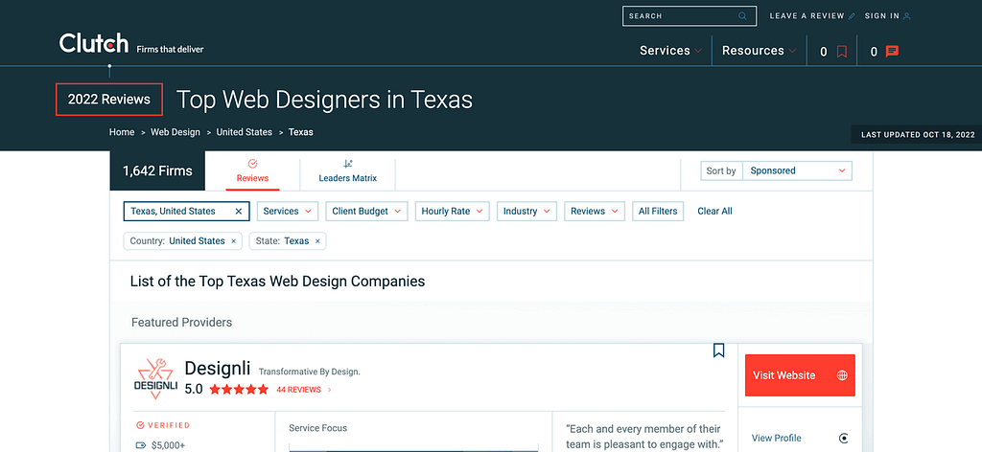Click the Designli company name
The image size is (982, 452).
coord(219,369)
